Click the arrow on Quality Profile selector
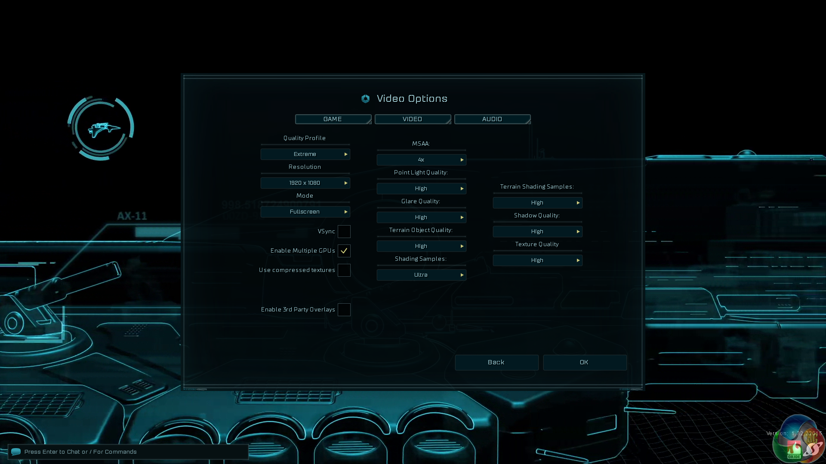The width and height of the screenshot is (826, 464). pyautogui.click(x=346, y=154)
